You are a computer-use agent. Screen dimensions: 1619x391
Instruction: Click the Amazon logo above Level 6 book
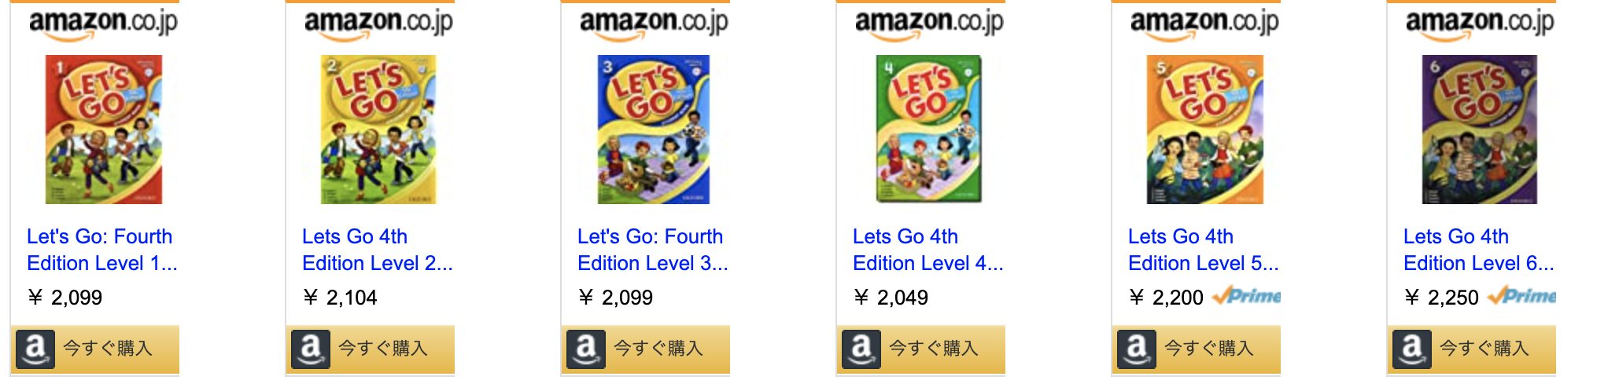click(1480, 23)
